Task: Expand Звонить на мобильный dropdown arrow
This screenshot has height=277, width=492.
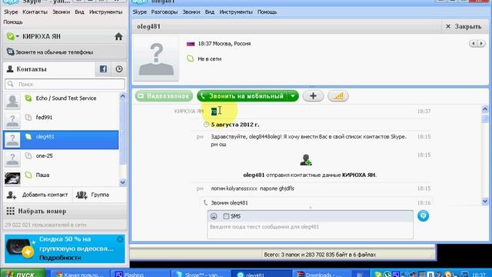Action: pos(293,96)
